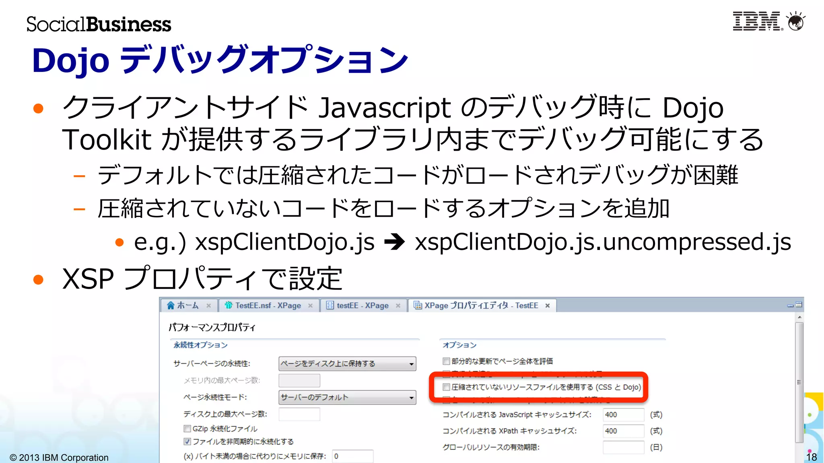This screenshot has height=463, width=824.
Task: Click slide page number 18
Action: pyautogui.click(x=812, y=457)
